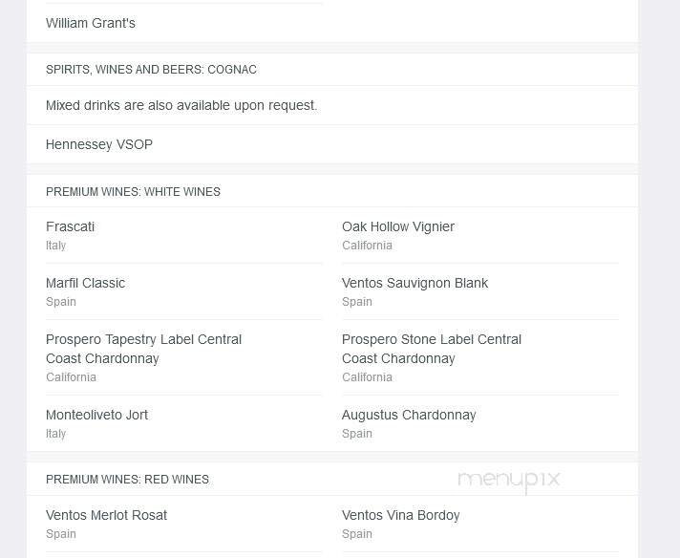Click the Spirits, Wines and Beers: Cognac header

tap(151, 70)
